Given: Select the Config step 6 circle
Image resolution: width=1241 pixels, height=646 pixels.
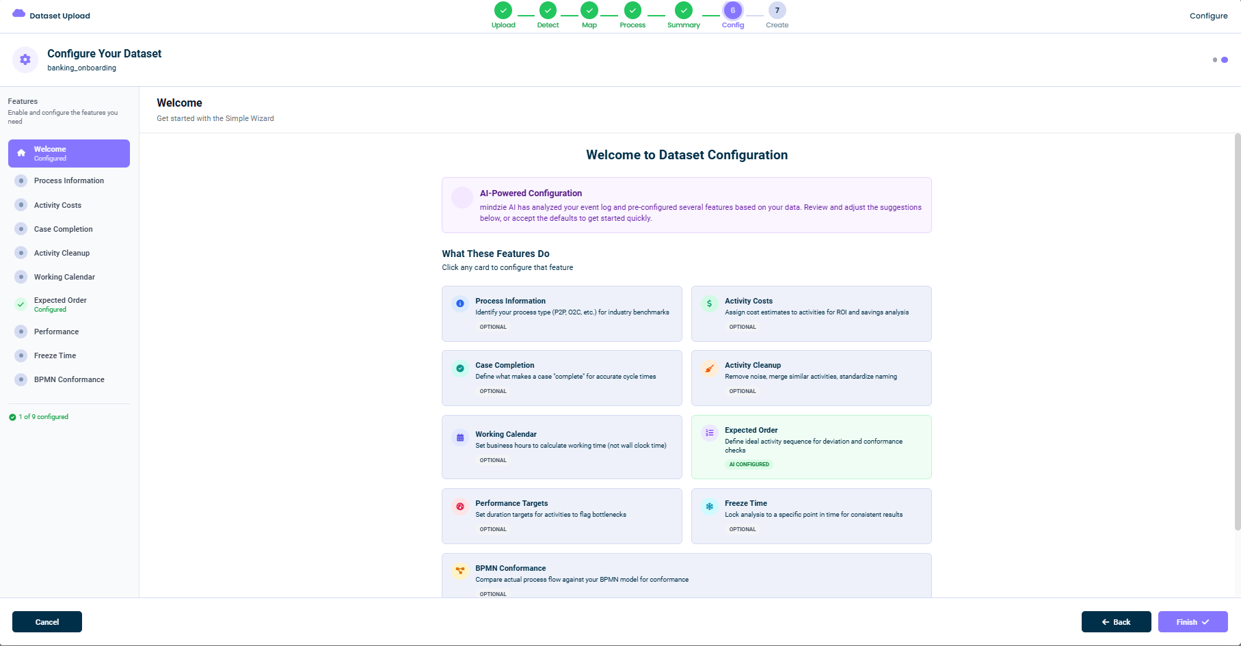Looking at the screenshot, I should coord(733,10).
